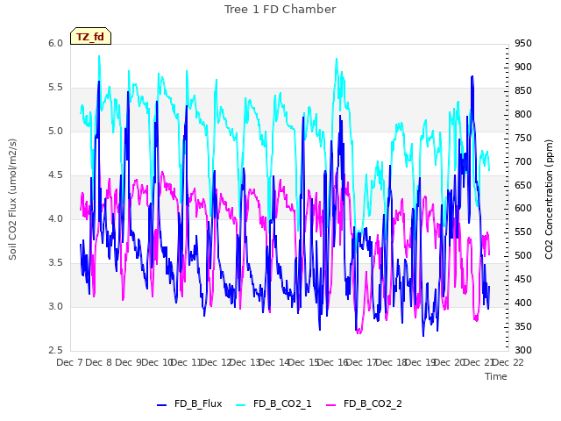Click the 6.0 left axis tick label
Viewport: 561px width, 421px height.
coord(56,43)
